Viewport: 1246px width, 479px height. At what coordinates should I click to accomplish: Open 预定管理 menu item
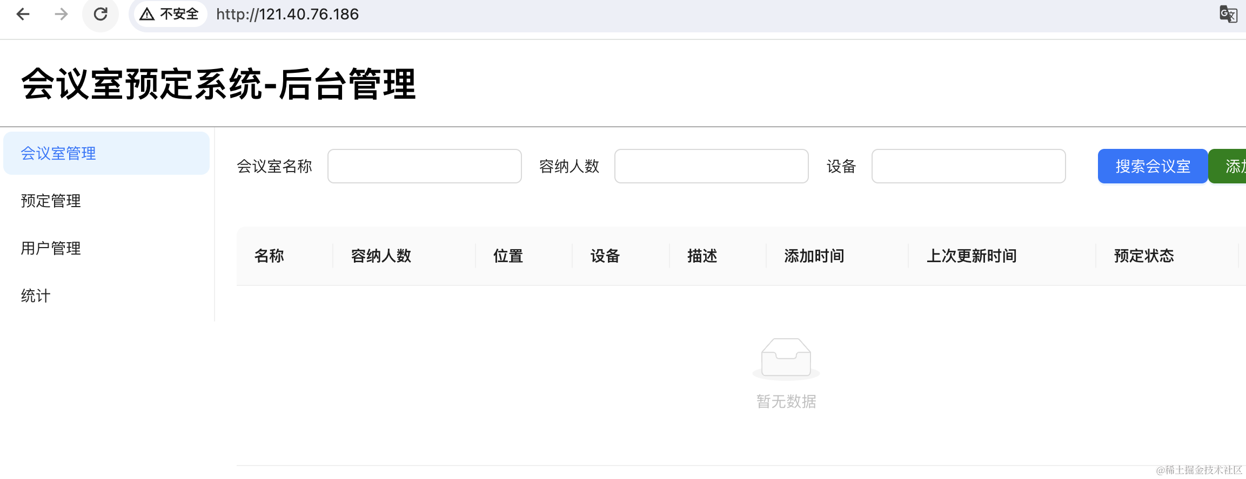[51, 201]
